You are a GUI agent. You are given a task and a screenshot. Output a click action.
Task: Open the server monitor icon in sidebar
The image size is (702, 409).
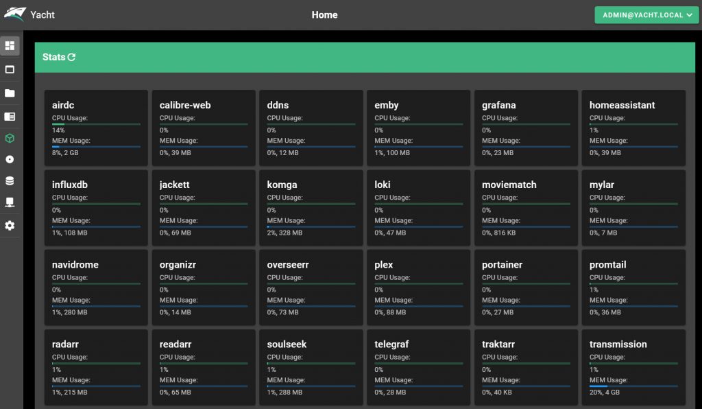click(x=10, y=202)
